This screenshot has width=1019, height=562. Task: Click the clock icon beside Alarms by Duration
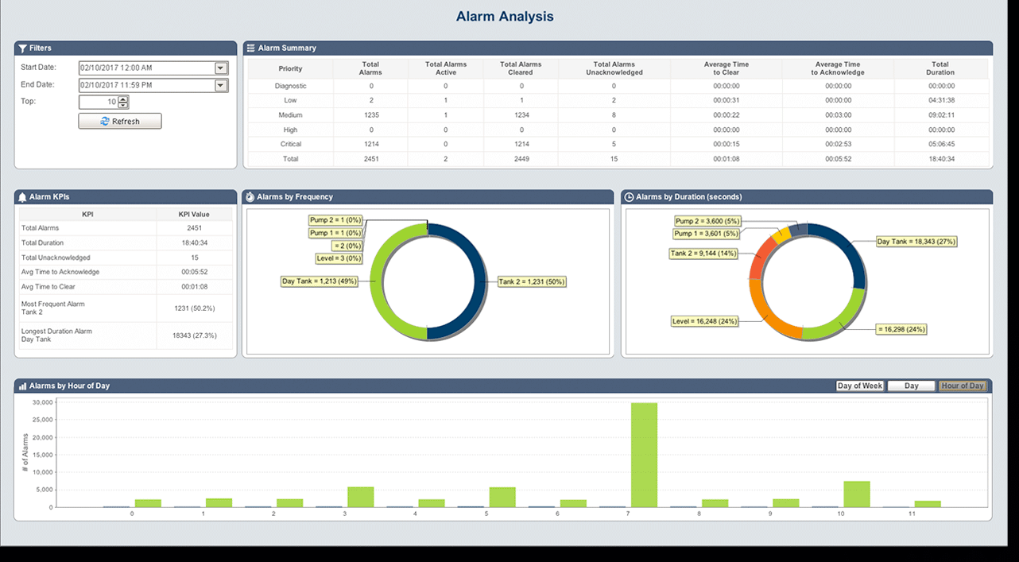point(629,197)
